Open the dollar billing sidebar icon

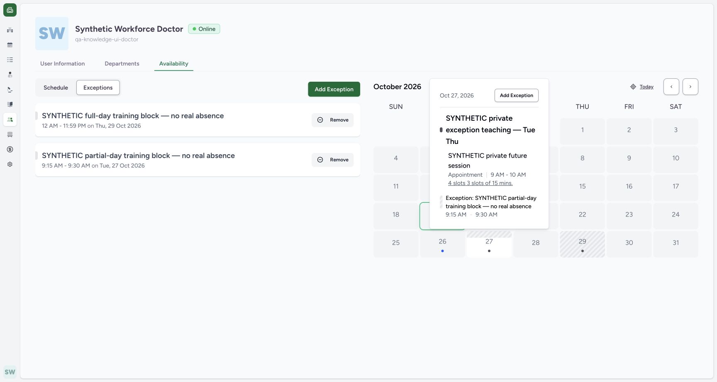point(10,149)
